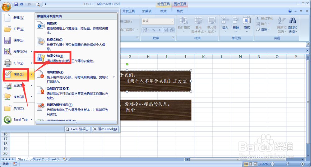
Task: Click Conditional Formatting (条件格式)
Action: pyautogui.click(x=184, y=25)
